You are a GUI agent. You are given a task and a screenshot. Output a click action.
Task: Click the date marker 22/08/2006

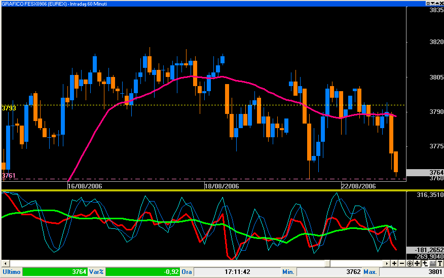tap(358, 186)
